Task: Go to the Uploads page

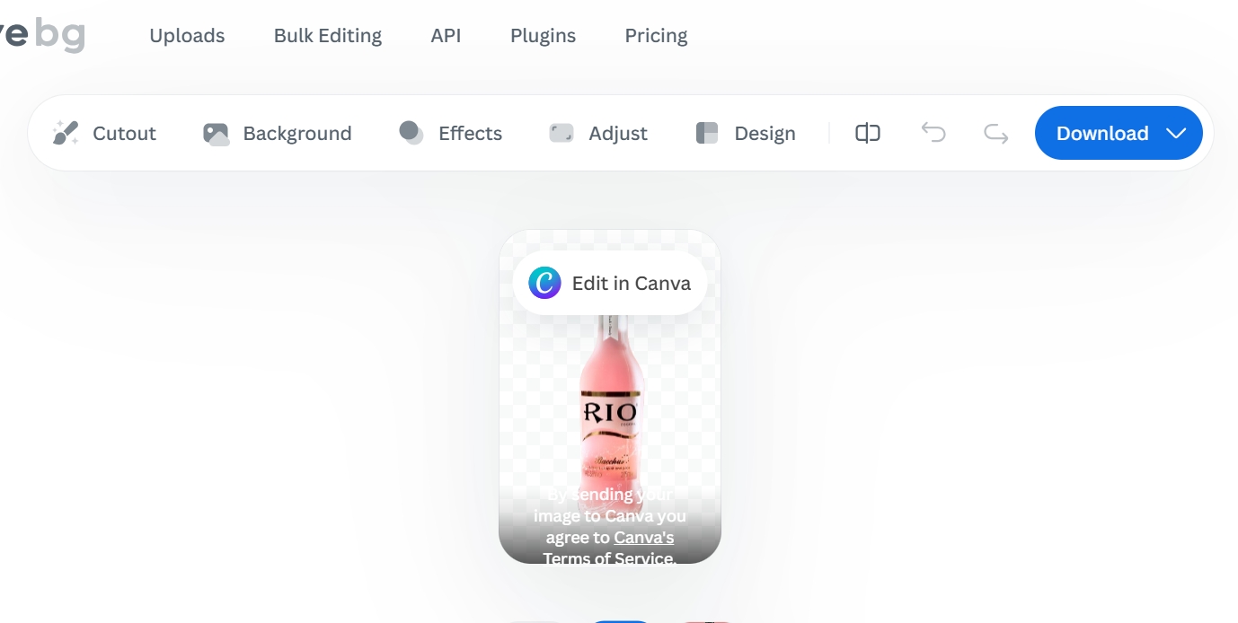Action: coord(187,36)
